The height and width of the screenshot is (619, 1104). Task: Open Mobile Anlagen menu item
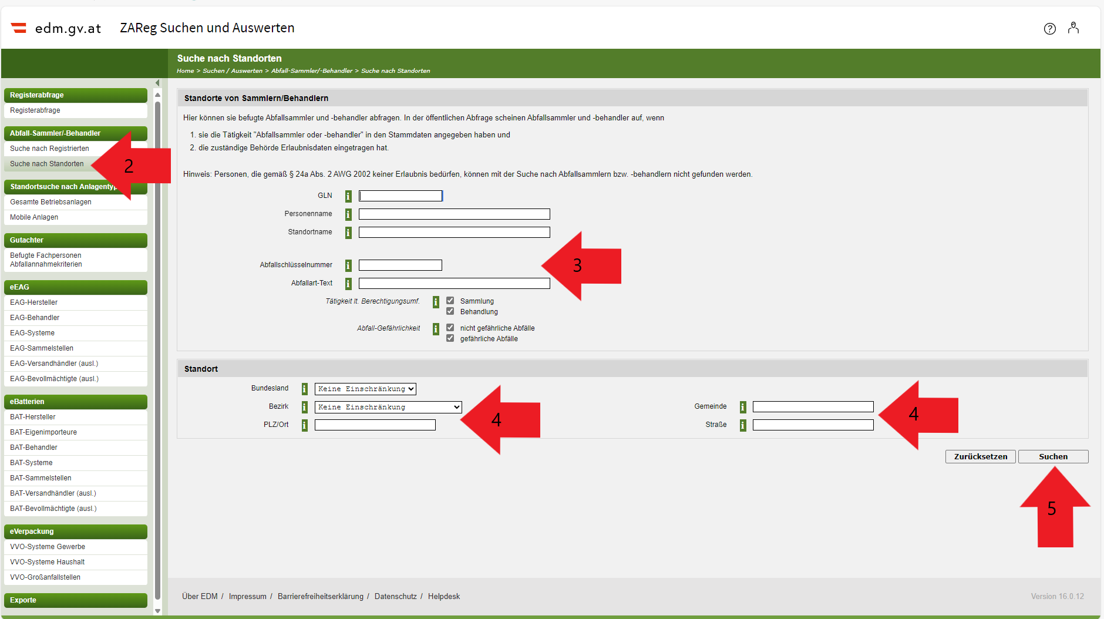(76, 217)
